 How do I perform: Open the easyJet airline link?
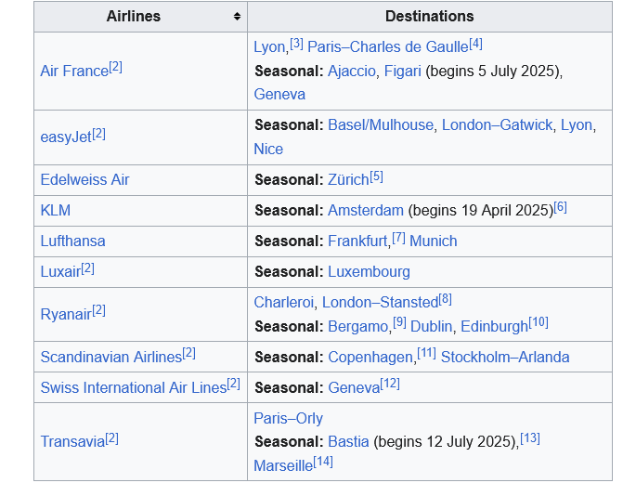pyautogui.click(x=65, y=137)
